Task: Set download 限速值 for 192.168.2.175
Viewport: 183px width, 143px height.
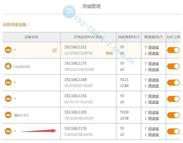Action: pos(153,70)
